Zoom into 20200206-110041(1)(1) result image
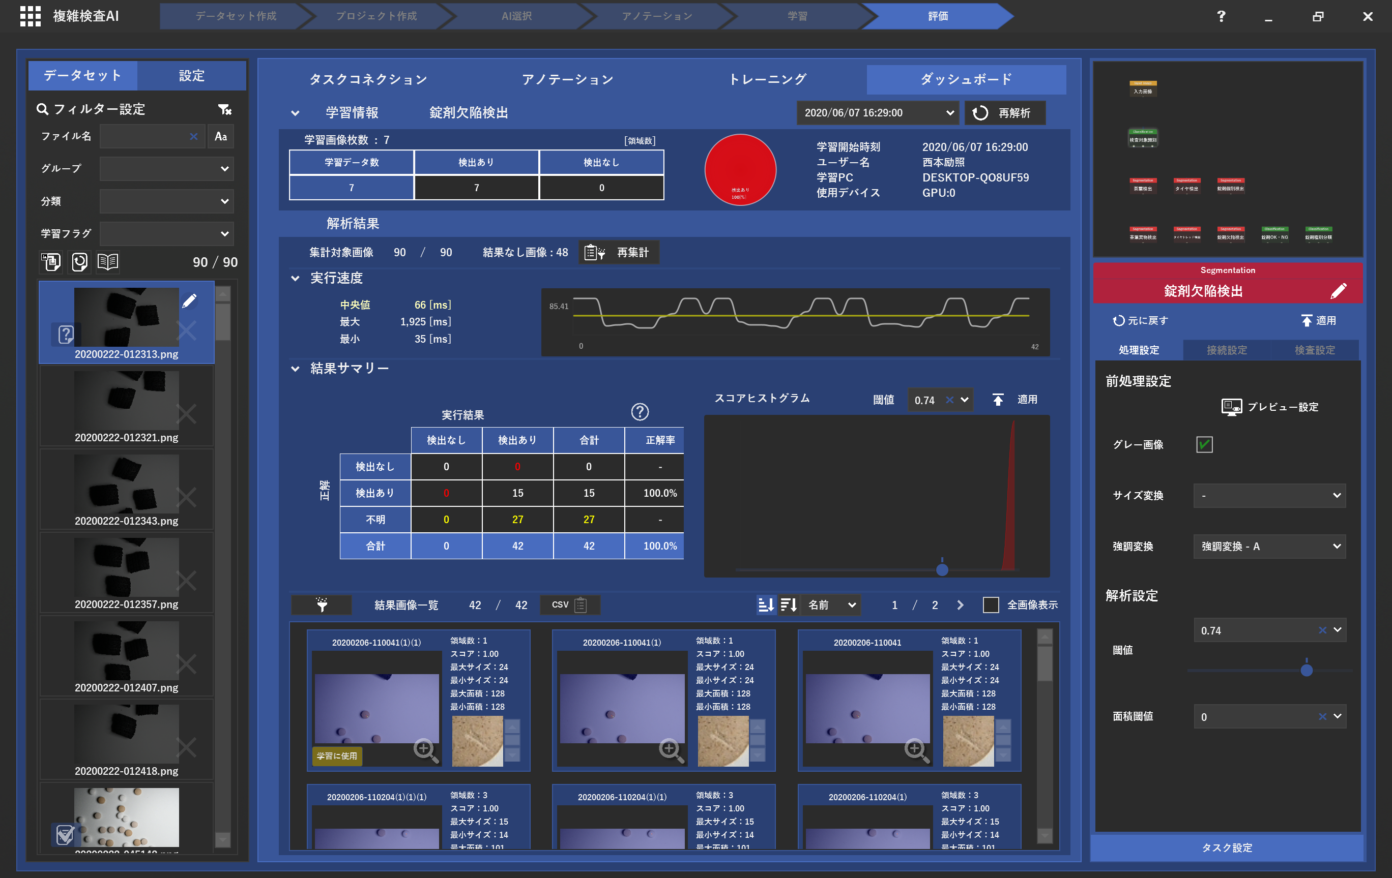 point(426,750)
